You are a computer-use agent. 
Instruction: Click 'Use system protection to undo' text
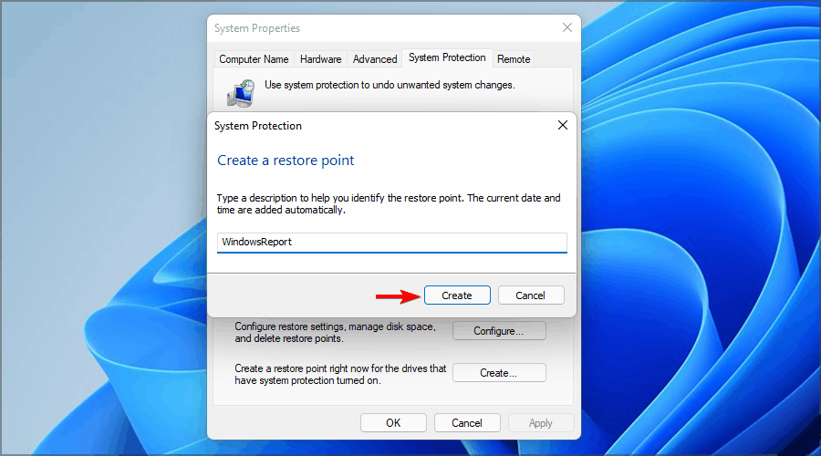click(x=390, y=85)
